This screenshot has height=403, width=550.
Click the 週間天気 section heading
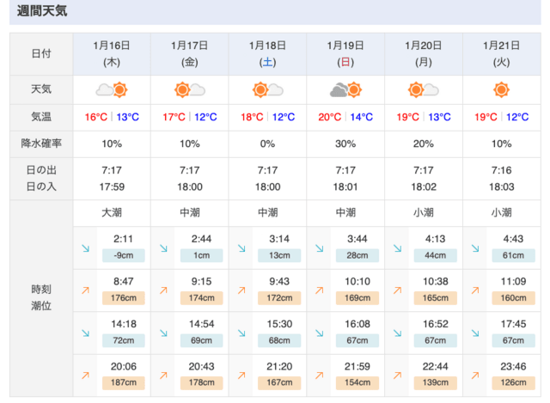coord(42,10)
